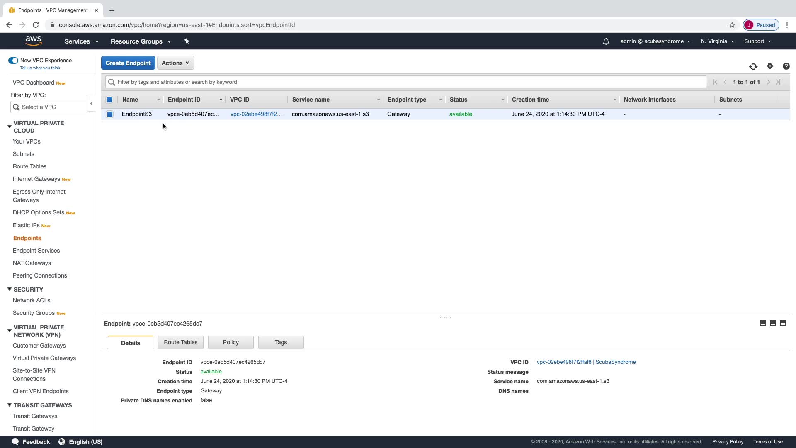
Task: Minimize the details pane
Action: point(763,323)
